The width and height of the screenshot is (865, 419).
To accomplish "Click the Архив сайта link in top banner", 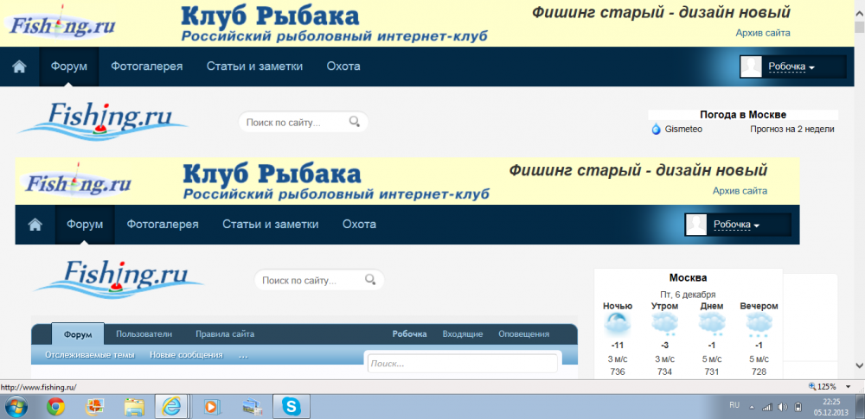I will point(762,33).
